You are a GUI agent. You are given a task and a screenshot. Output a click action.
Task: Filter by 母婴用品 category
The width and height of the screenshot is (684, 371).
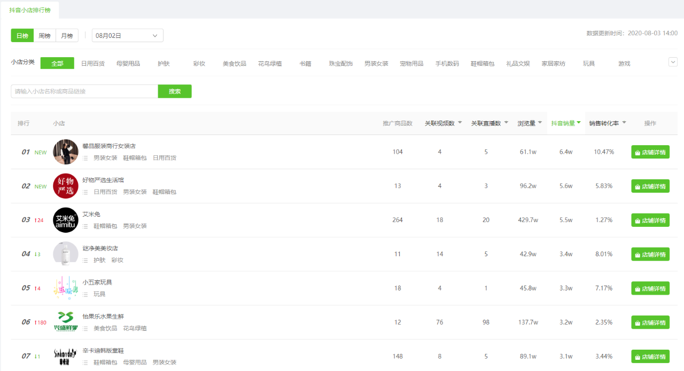[x=128, y=64]
